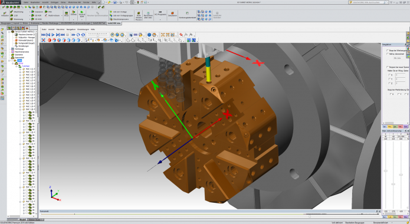Click the simulation Stop square button
Image resolution: width=410 pixels, height=224 pixels.
(x=67, y=35)
